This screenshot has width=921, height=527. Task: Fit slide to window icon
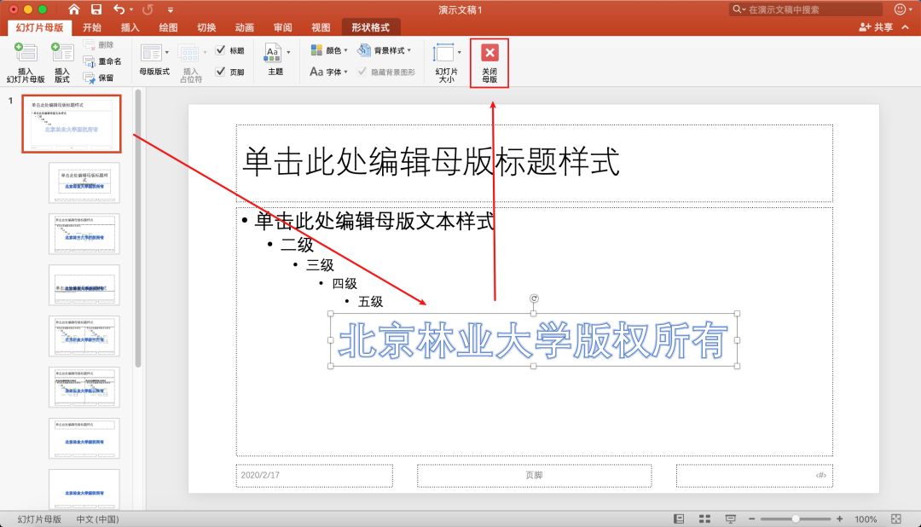point(896,518)
